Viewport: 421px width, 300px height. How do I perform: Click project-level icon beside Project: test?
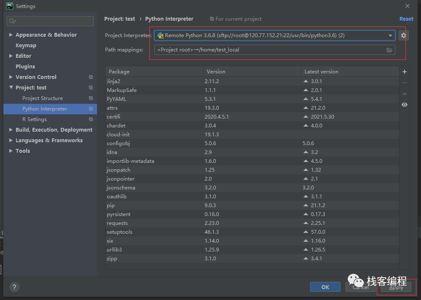[x=91, y=88]
